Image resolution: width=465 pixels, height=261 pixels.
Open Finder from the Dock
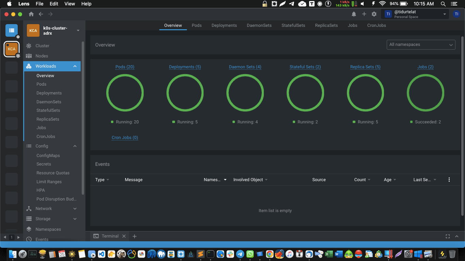13,254
